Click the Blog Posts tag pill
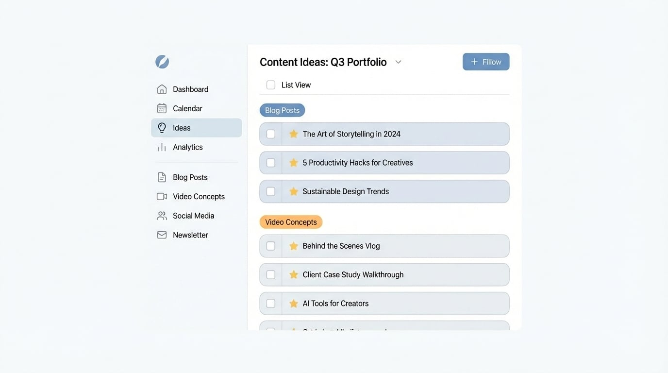The width and height of the screenshot is (668, 373). [282, 110]
